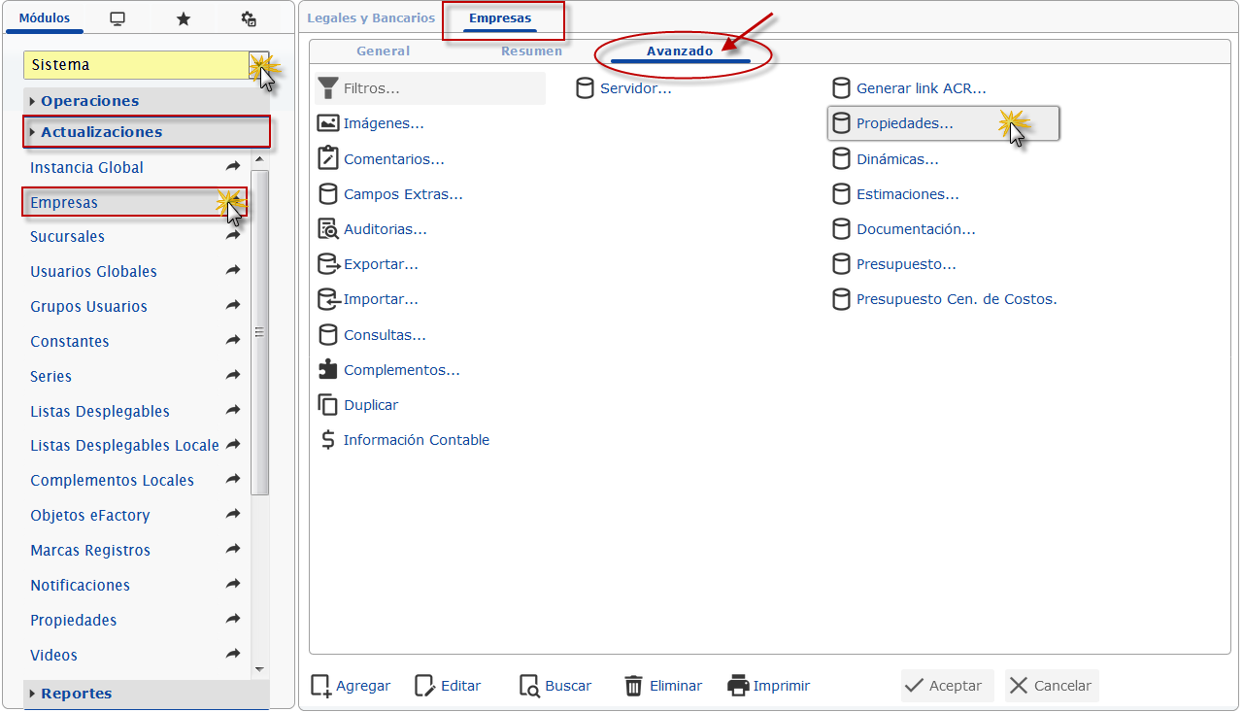Click the Complementos puzzle piece icon
The width and height of the screenshot is (1243, 712).
[x=328, y=370]
